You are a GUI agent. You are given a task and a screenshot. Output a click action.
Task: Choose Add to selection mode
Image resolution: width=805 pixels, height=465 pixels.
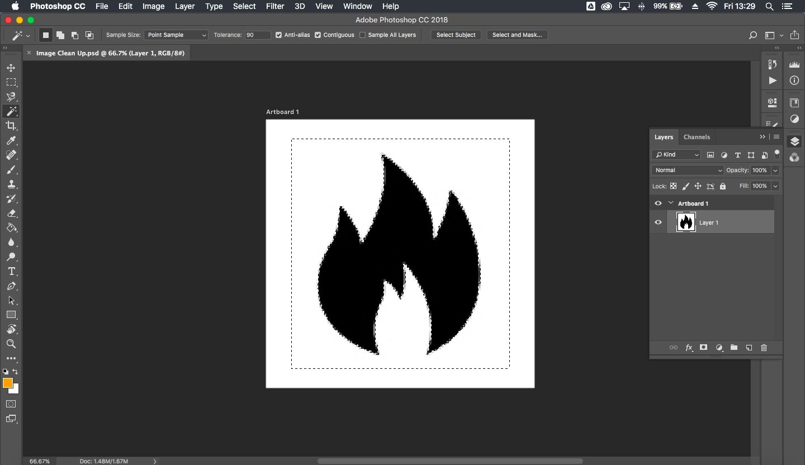click(x=60, y=35)
